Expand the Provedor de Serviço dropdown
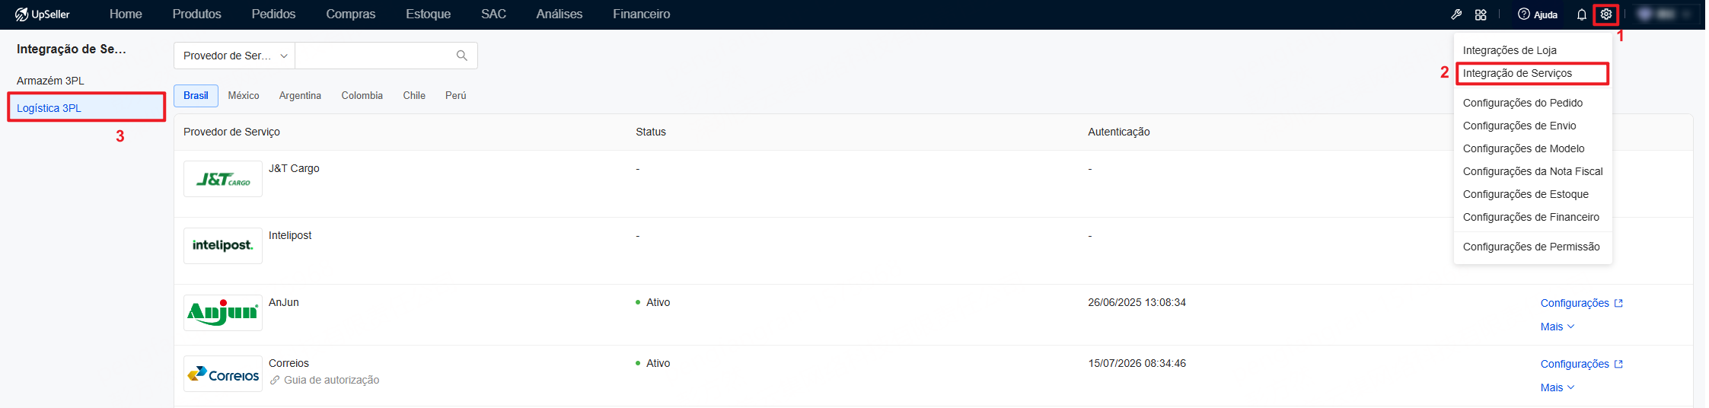 [234, 56]
